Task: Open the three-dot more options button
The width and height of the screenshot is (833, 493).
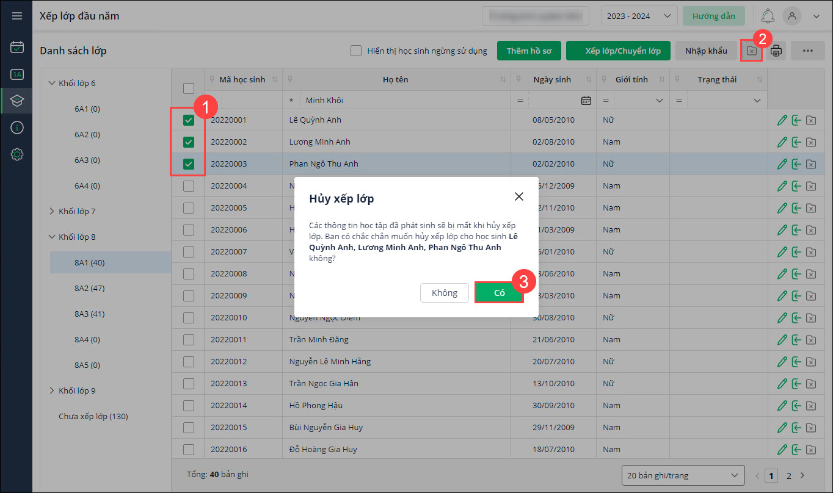Action: click(808, 51)
